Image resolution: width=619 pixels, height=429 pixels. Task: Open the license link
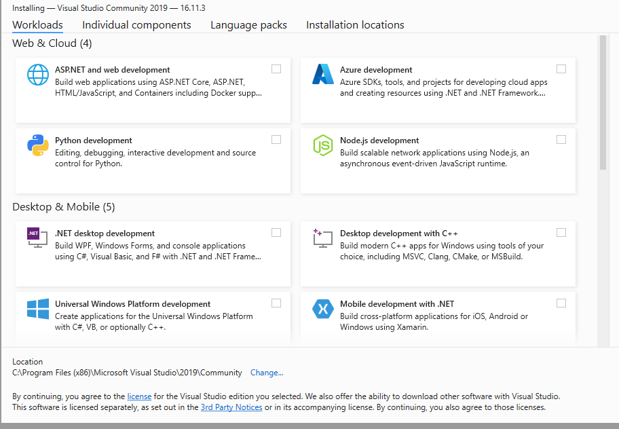coord(139,396)
